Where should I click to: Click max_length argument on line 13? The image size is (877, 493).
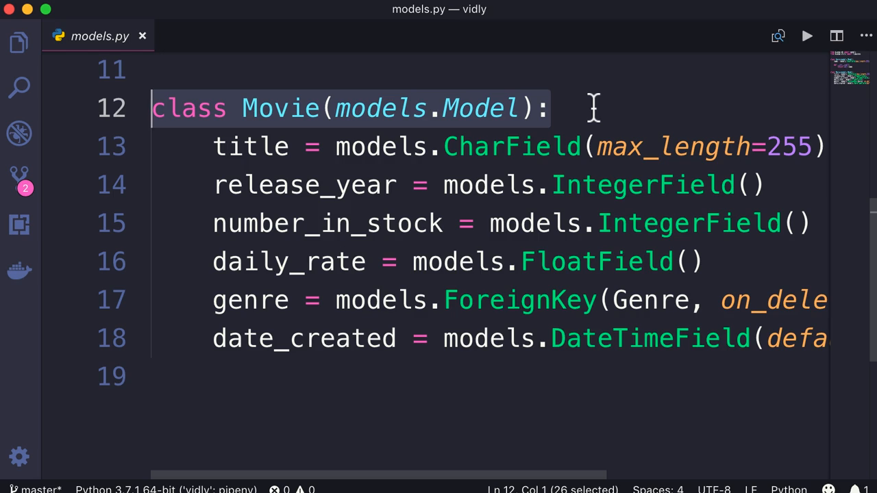[674, 147]
